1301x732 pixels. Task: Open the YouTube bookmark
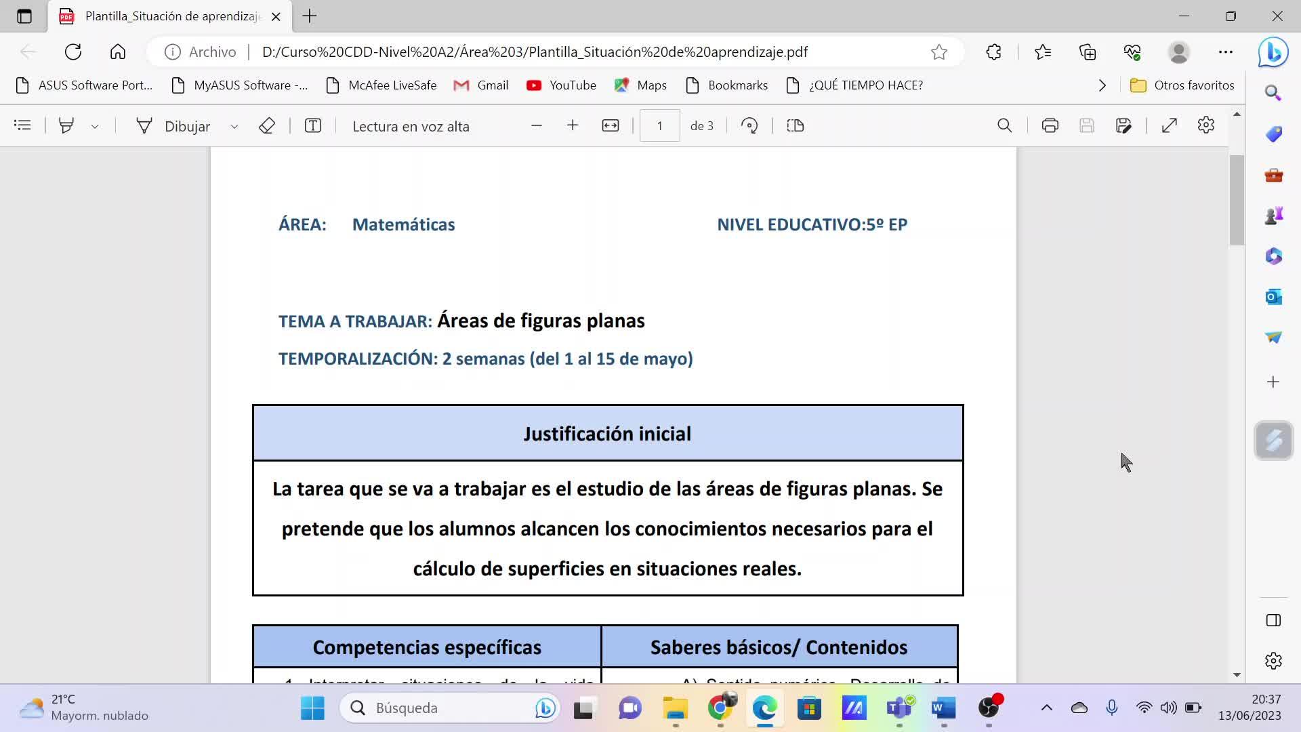561,85
